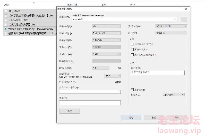The image size is (206, 137).
Task: Select file 【永久地址发布页】.txt name
Action: click(22, 24)
